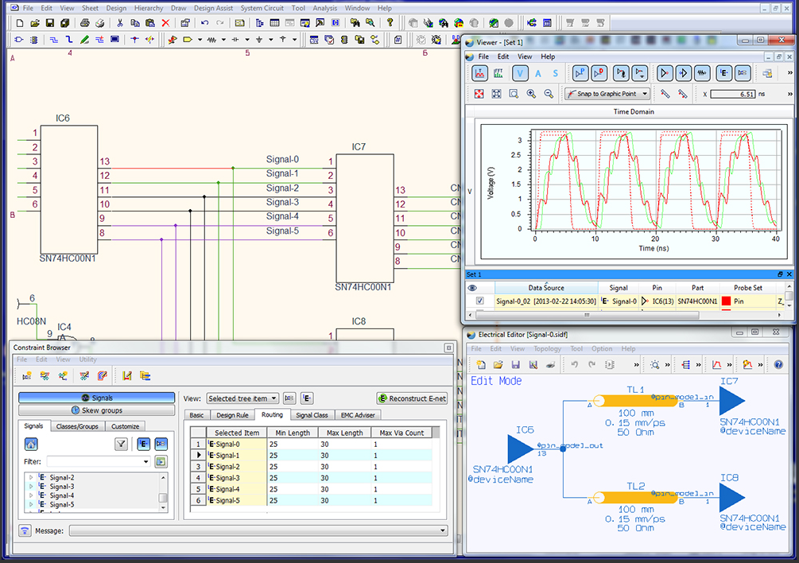The width and height of the screenshot is (799, 563).
Task: Click the Cut scissors icon
Action: 120,23
